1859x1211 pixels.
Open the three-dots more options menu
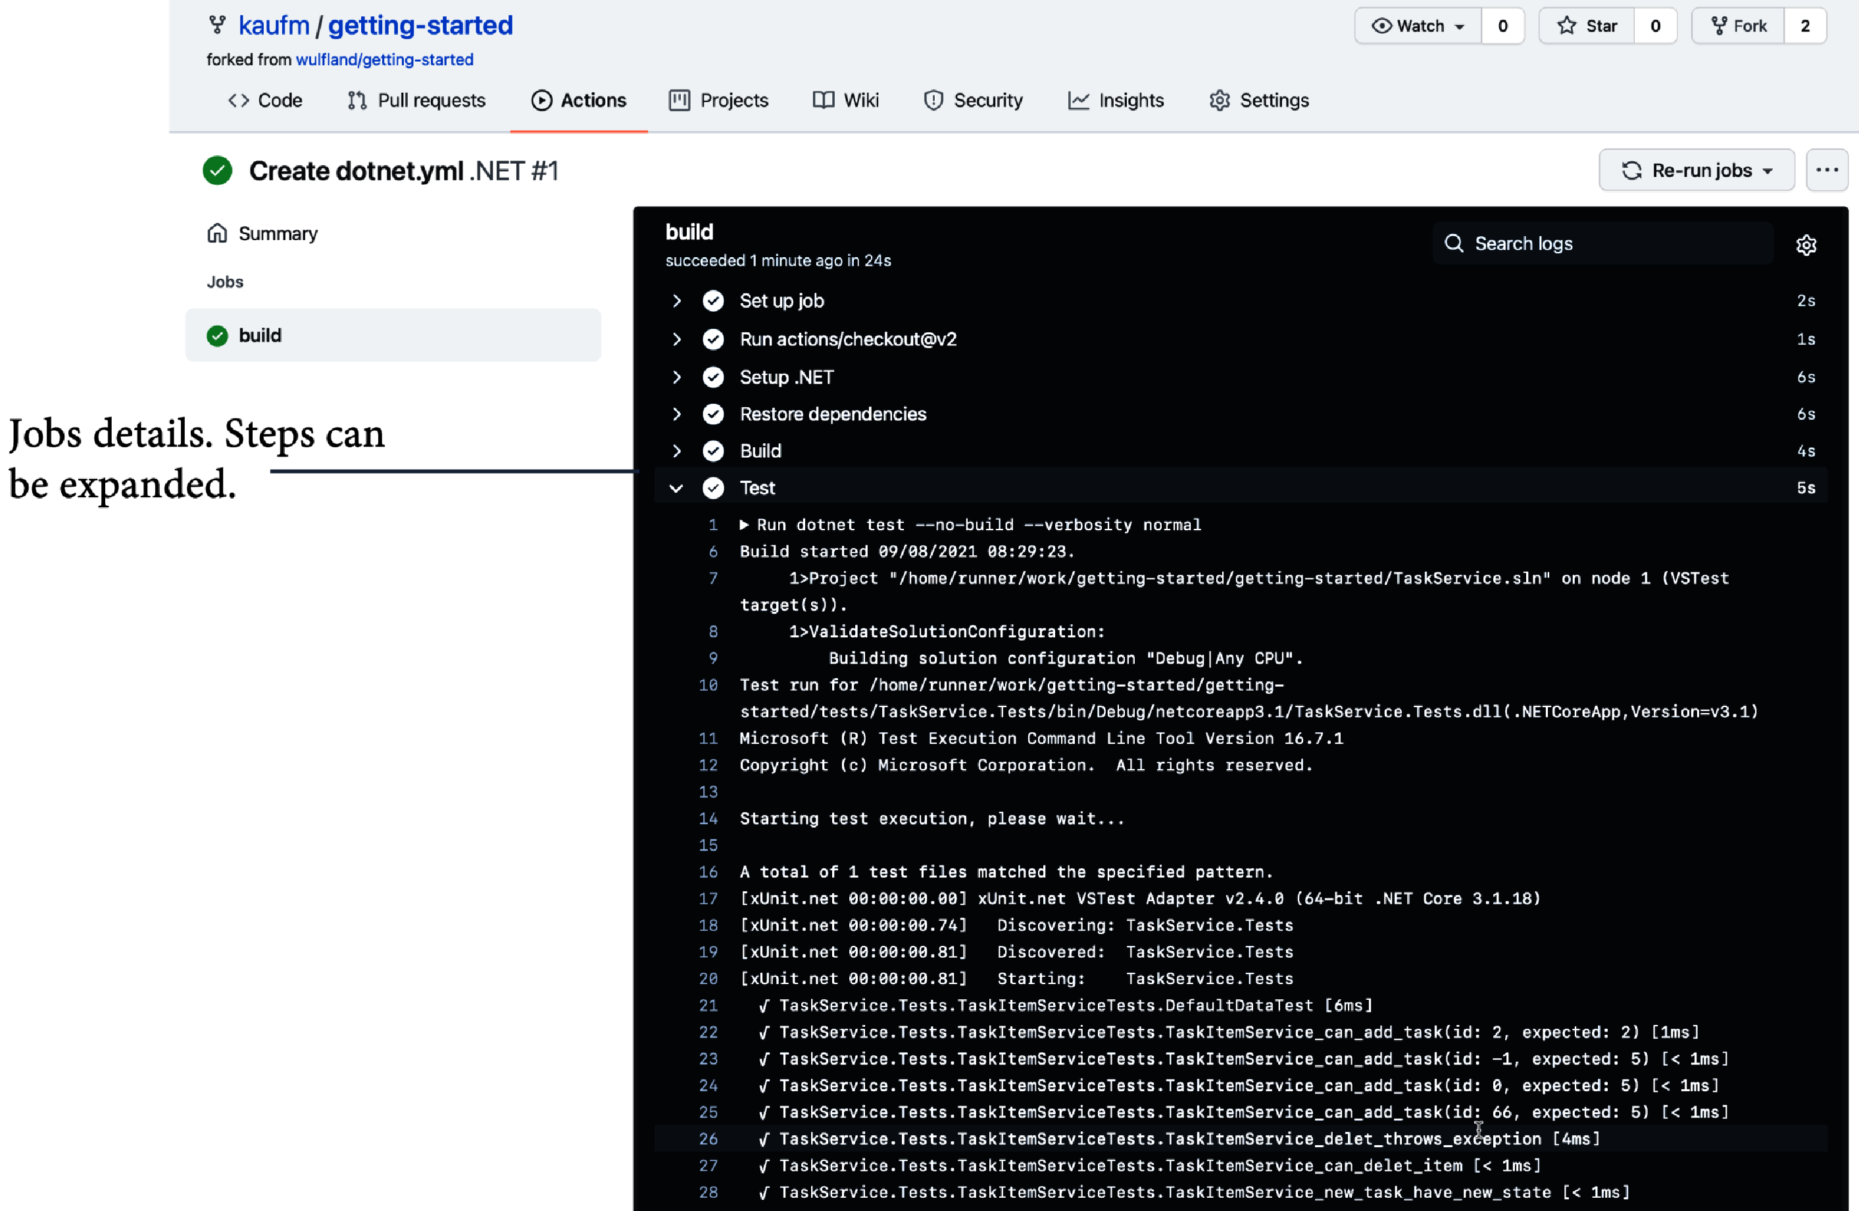coord(1826,170)
